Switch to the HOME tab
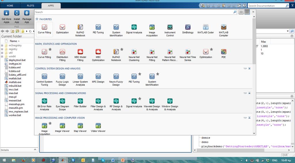295x163 pixels. (x=10, y=6)
